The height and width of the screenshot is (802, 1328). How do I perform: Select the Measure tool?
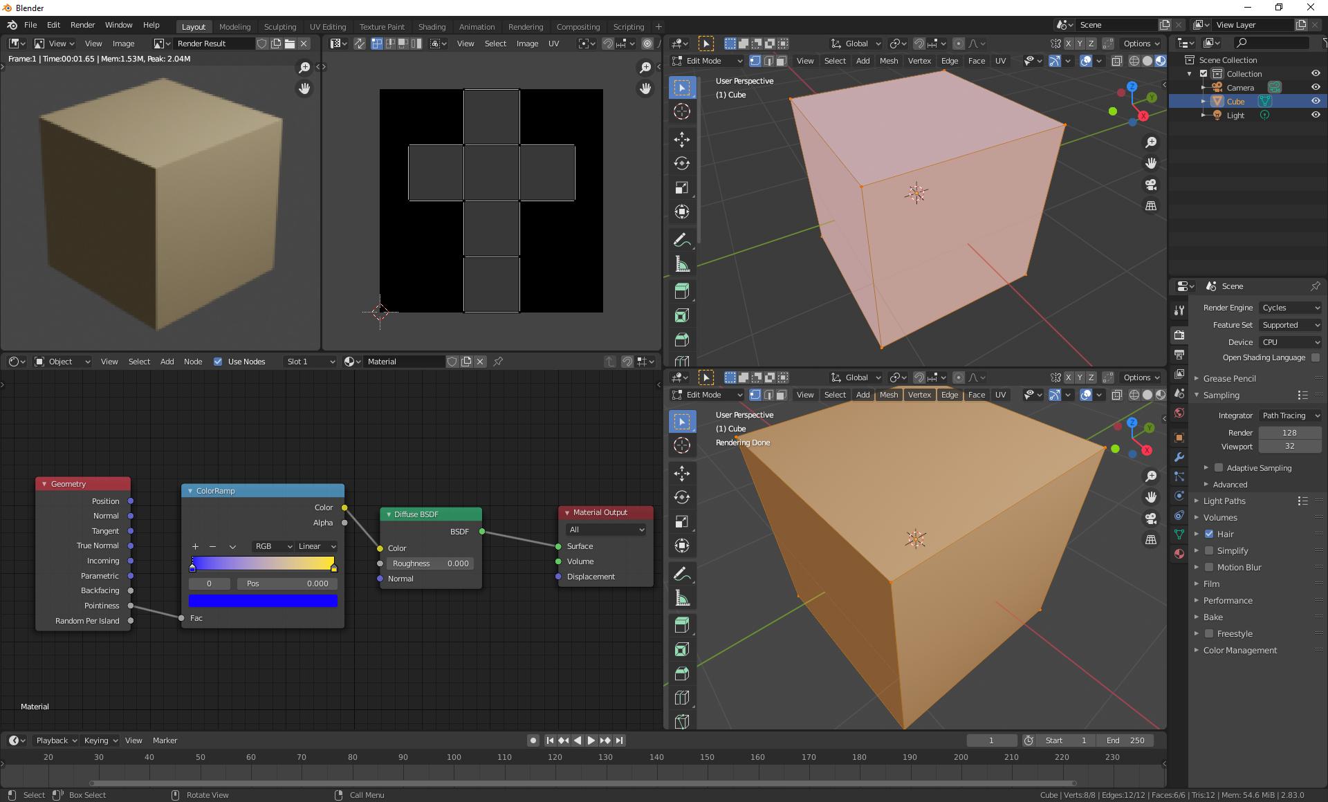click(682, 263)
